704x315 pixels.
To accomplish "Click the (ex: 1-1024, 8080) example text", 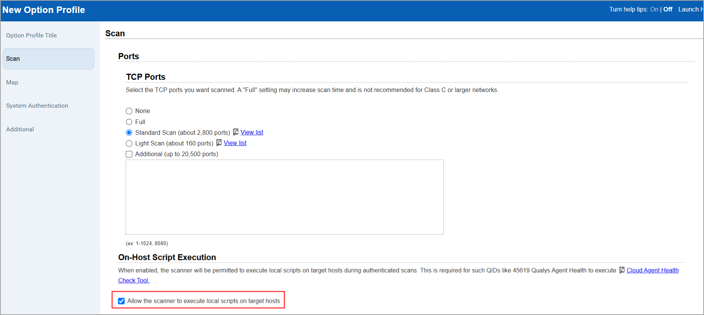I will click(x=147, y=243).
